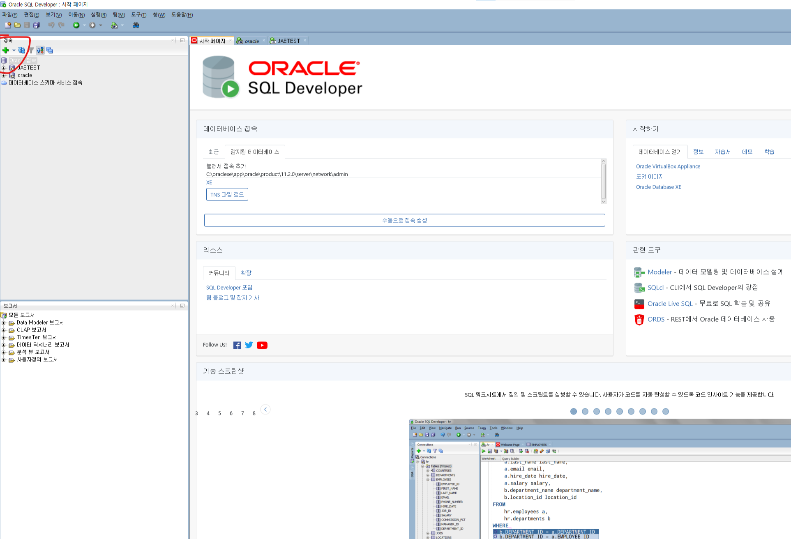
Task: Click the SQL worksheet toolbar icon
Action: tap(114, 25)
